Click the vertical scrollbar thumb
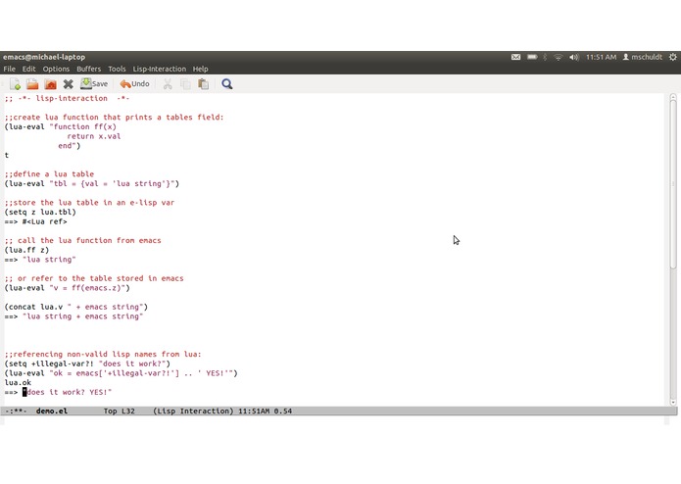The image size is (681, 484). tap(673, 184)
